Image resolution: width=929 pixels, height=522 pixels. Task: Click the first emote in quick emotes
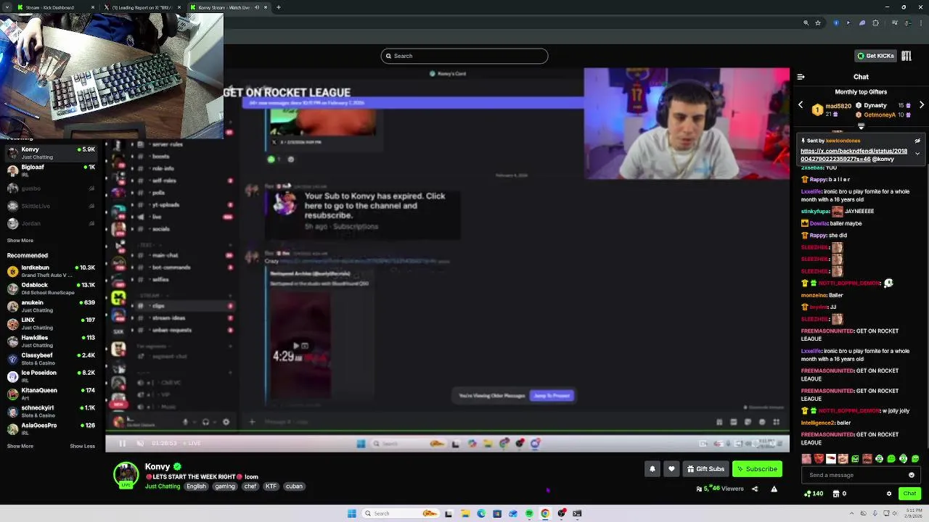(806, 459)
